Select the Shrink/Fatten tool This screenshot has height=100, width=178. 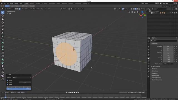pyautogui.click(x=3, y=72)
